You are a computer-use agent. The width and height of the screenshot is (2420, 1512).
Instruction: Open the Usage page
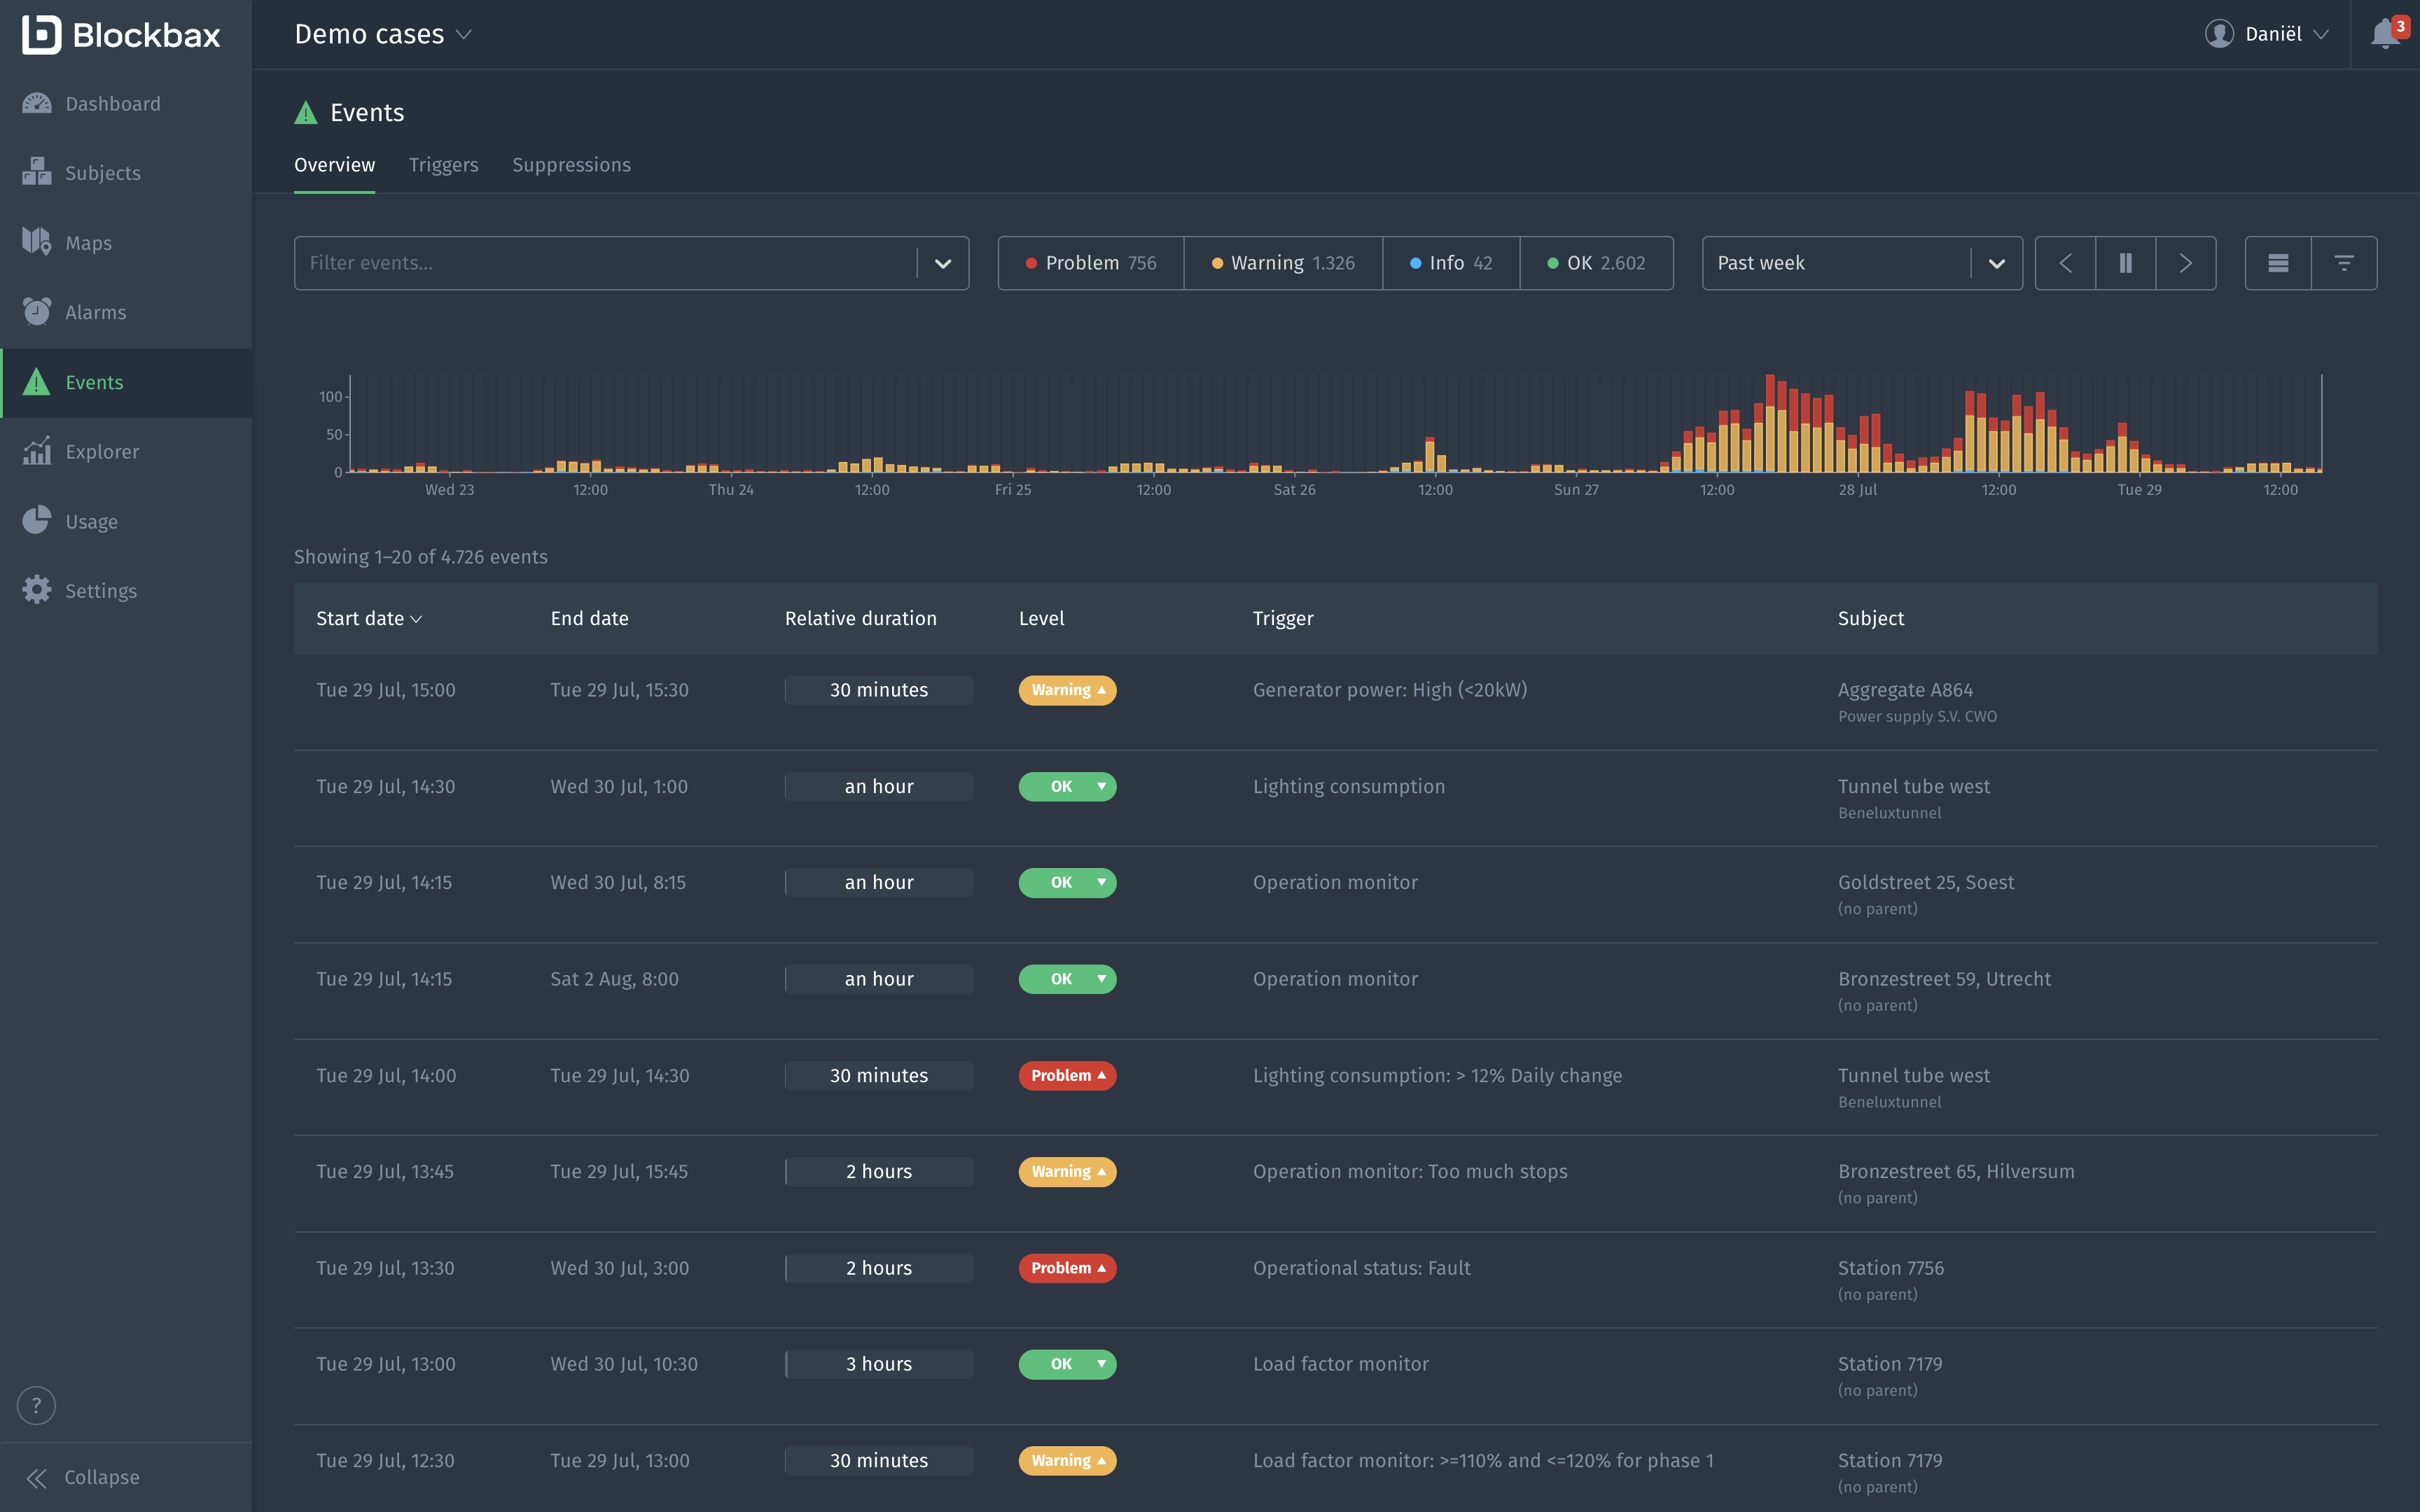tap(91, 521)
